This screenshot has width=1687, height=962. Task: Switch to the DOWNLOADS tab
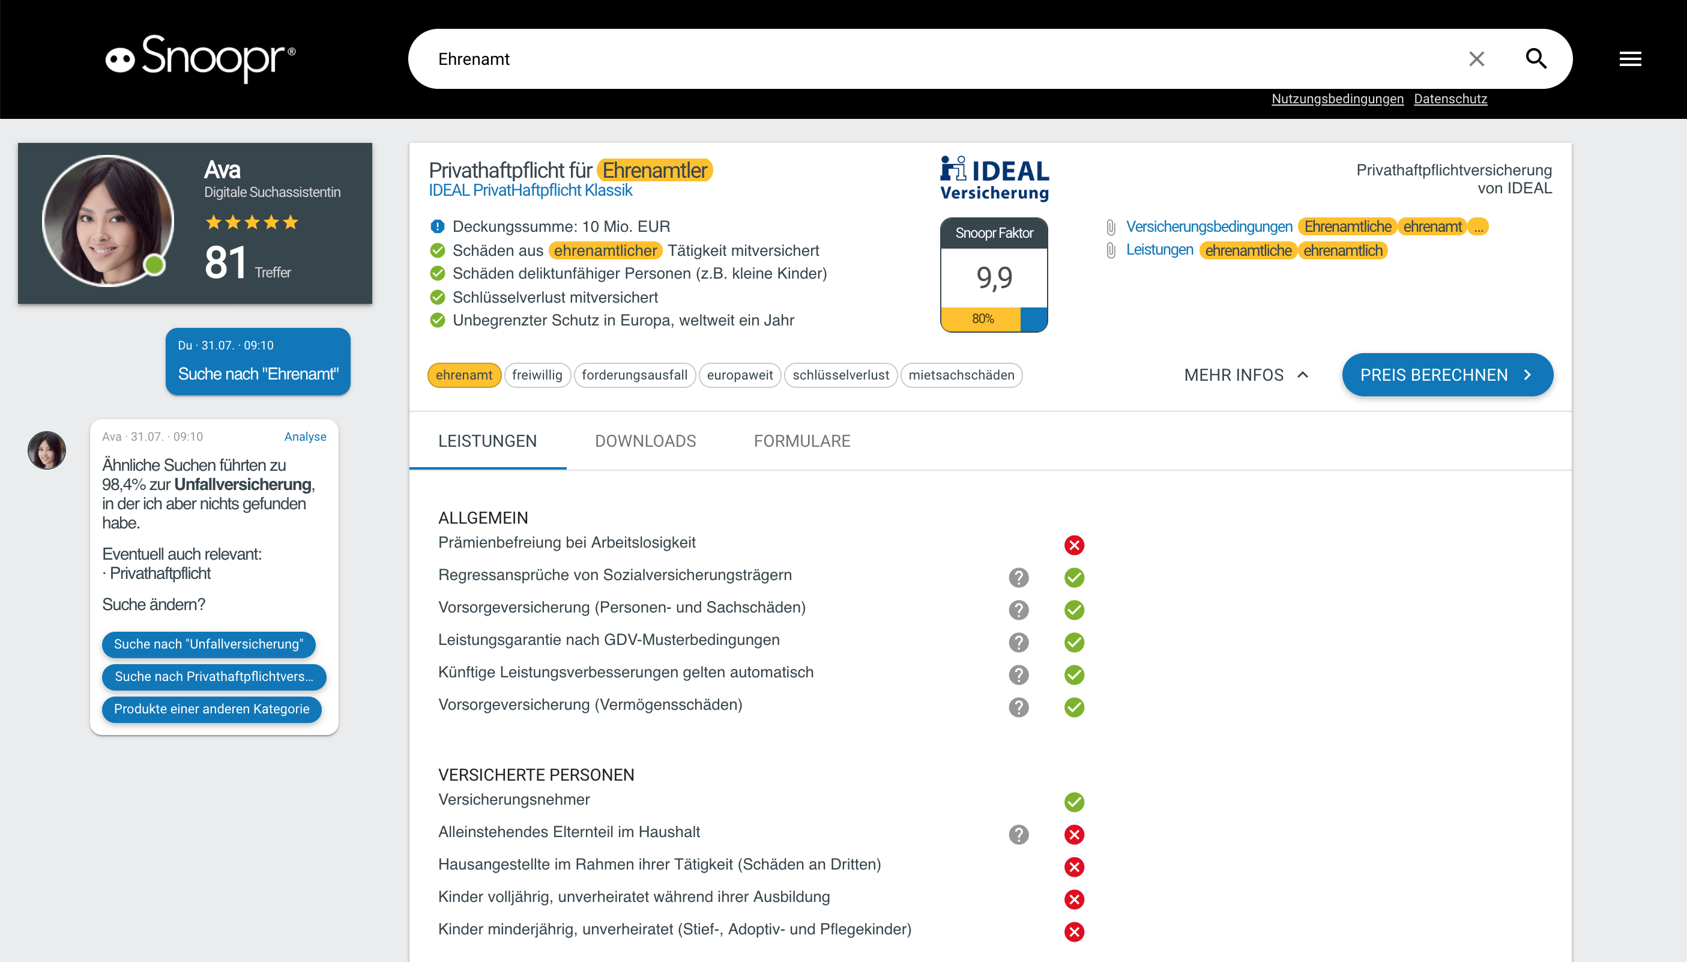coord(645,441)
